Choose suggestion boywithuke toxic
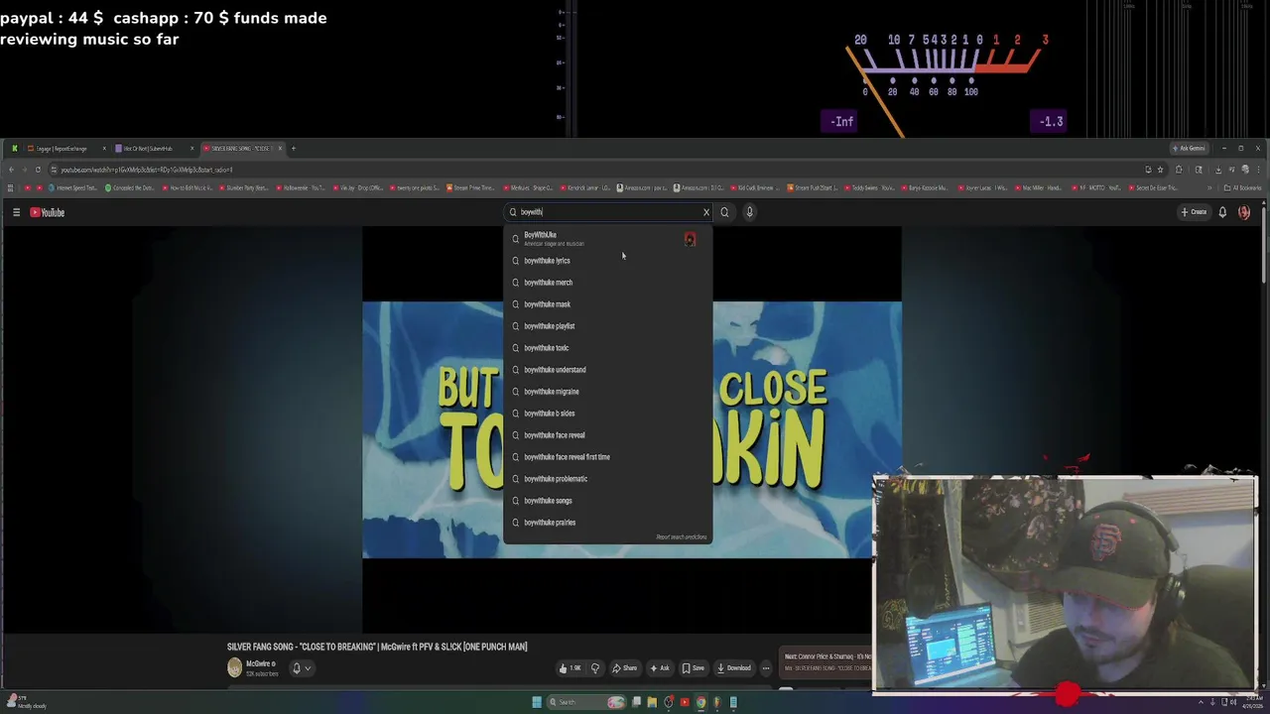 tap(607, 348)
